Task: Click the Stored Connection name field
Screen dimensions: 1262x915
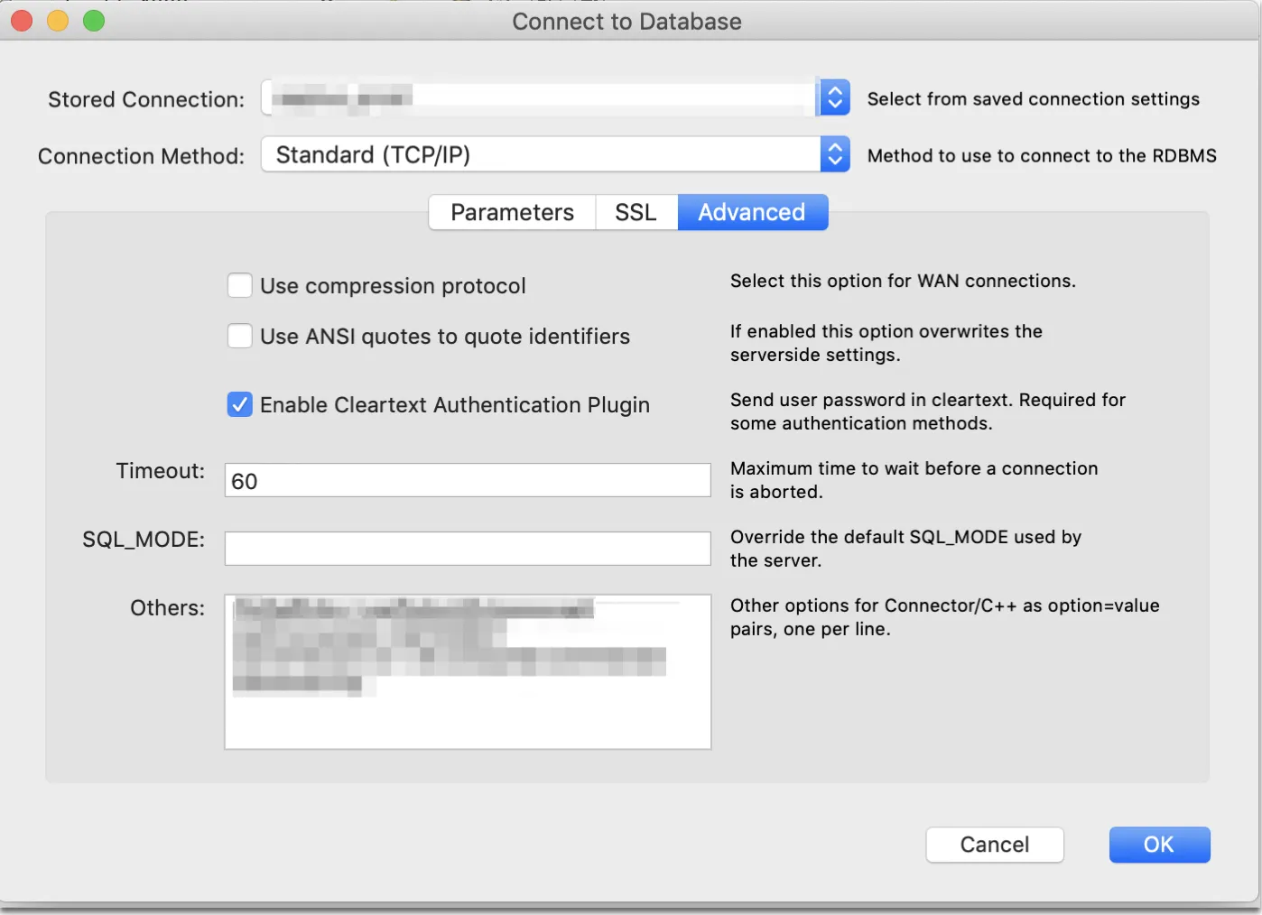Action: [542, 97]
